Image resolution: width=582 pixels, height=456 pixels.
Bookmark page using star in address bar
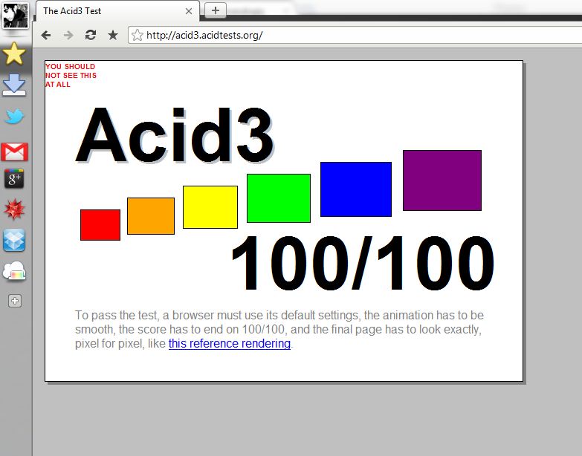click(137, 35)
